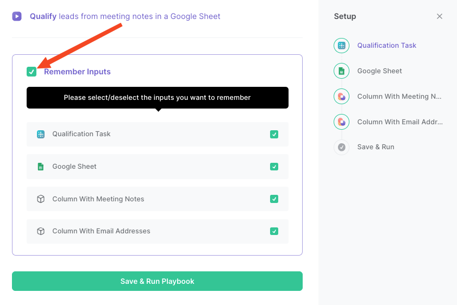457x305 pixels.
Task: Click the 'Qualification Task' text in inputs list
Action: [82, 134]
